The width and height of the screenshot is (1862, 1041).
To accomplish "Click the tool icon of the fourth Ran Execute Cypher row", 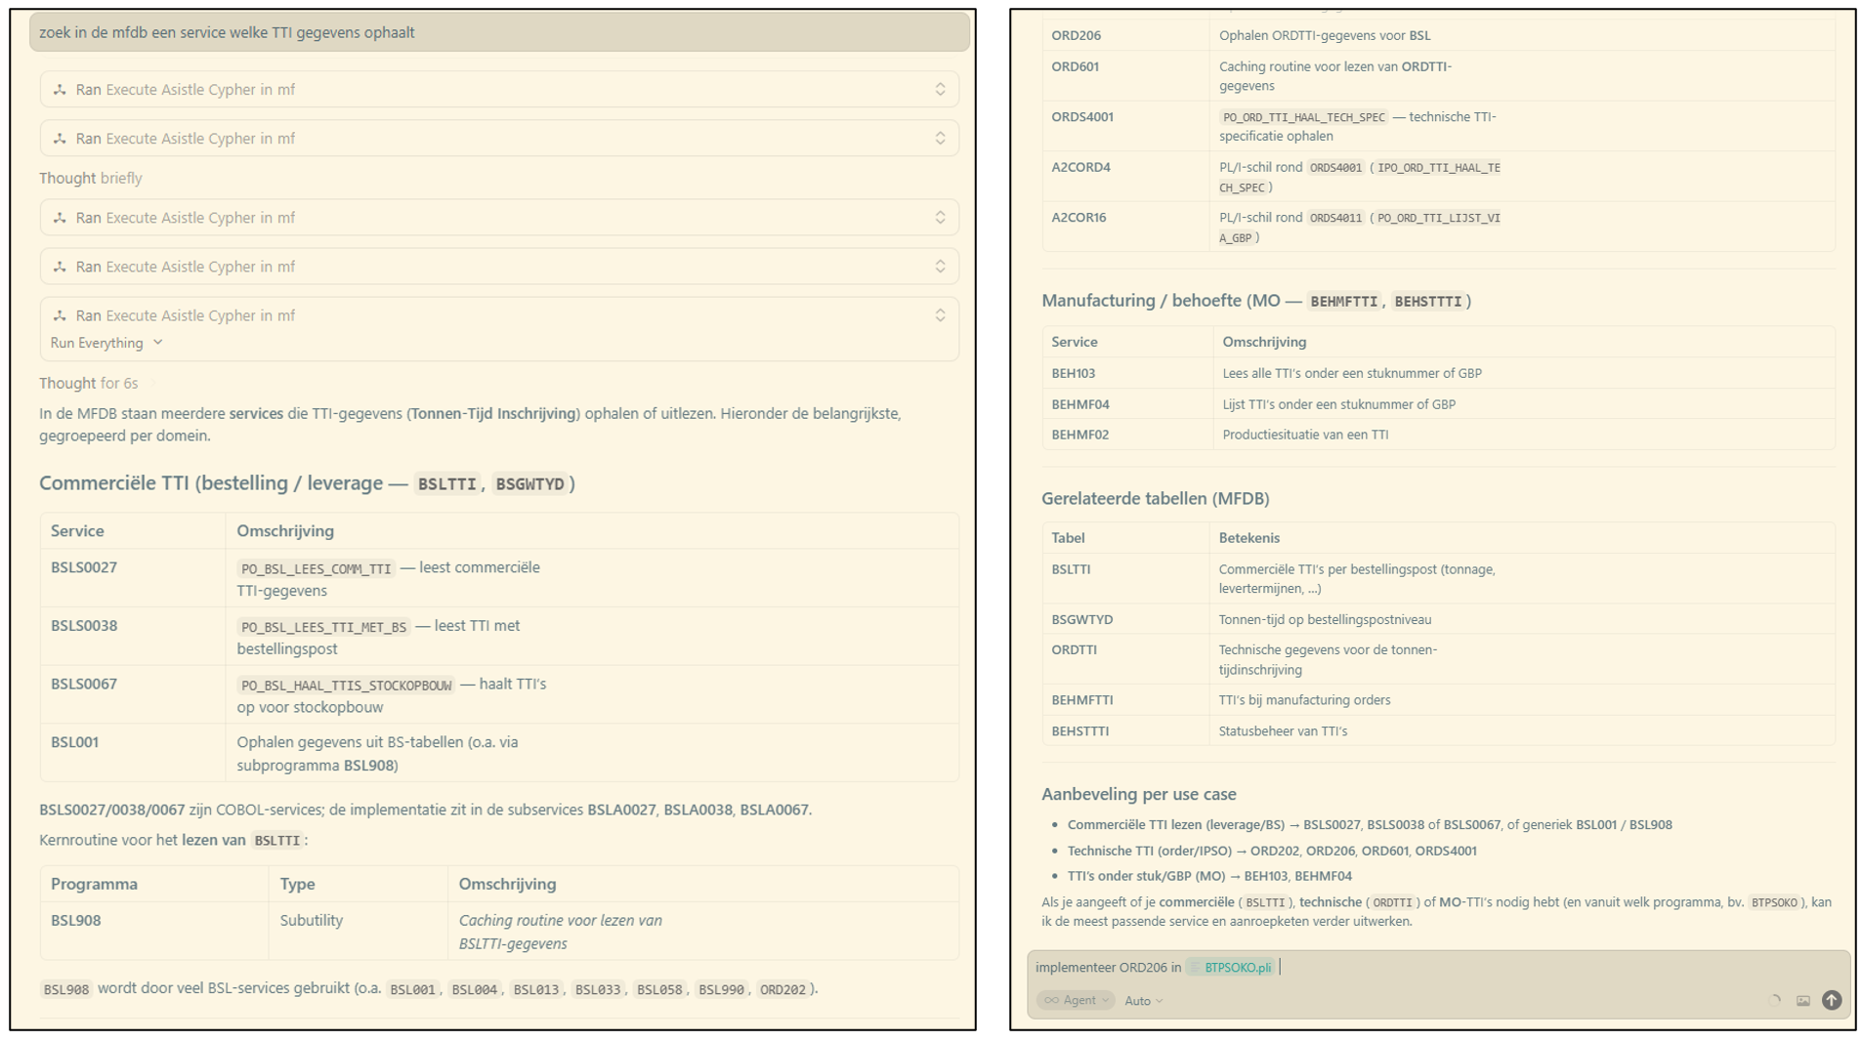I will coord(60,267).
